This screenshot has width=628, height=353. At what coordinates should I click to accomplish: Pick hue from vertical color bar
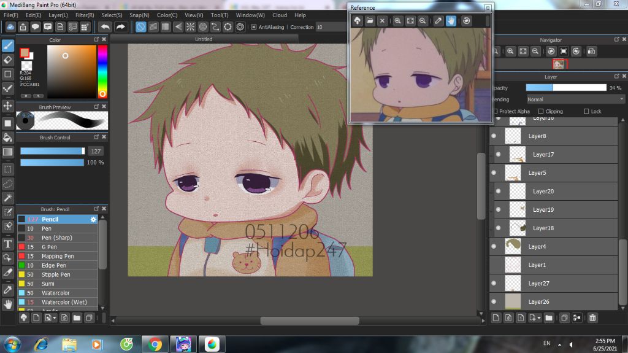coord(102,71)
